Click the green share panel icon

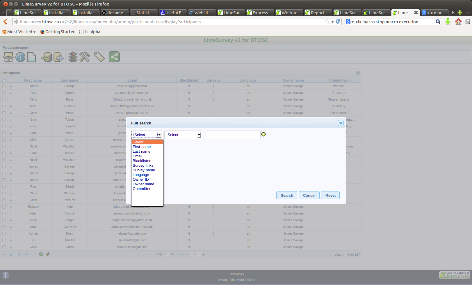click(x=114, y=57)
